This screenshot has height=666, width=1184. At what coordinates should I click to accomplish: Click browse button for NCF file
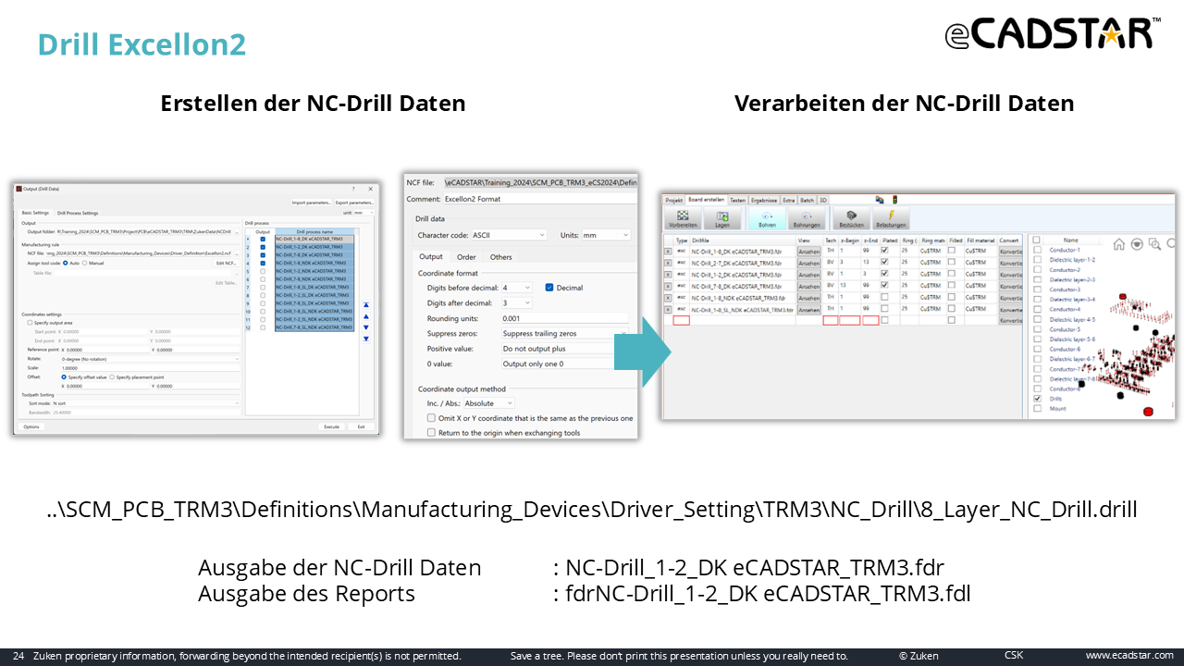[x=237, y=253]
